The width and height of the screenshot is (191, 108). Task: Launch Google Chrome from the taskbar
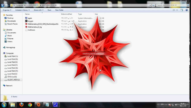tap(30, 105)
